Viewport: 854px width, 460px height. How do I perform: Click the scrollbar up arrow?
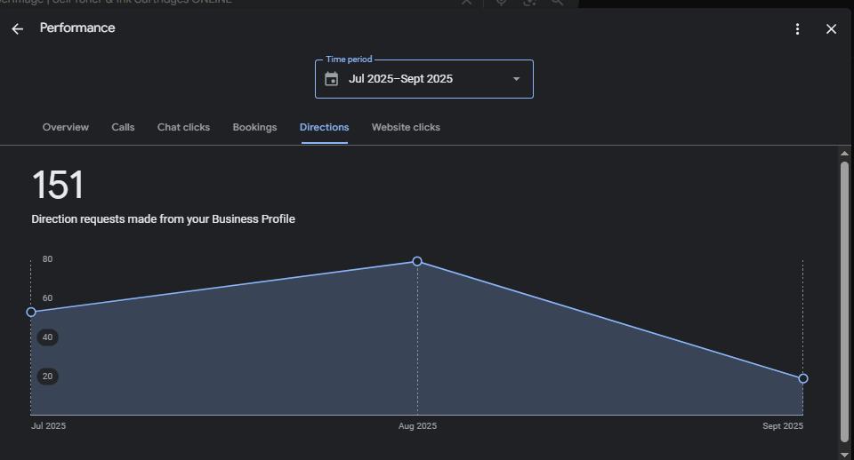click(844, 154)
